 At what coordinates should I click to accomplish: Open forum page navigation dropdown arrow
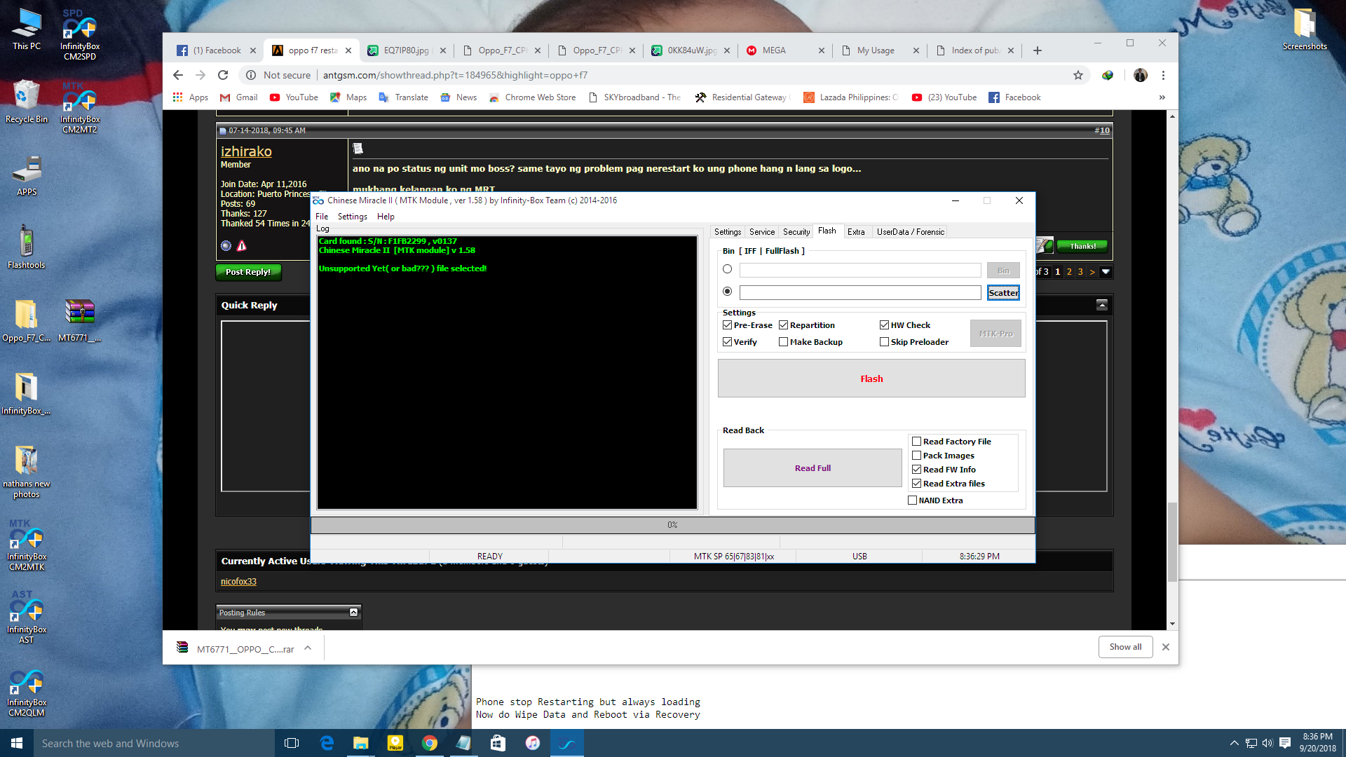[1106, 272]
